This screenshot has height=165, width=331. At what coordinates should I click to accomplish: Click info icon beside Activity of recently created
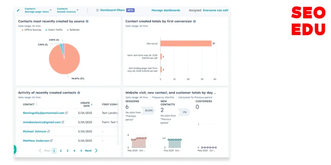pyautogui.click(x=79, y=93)
